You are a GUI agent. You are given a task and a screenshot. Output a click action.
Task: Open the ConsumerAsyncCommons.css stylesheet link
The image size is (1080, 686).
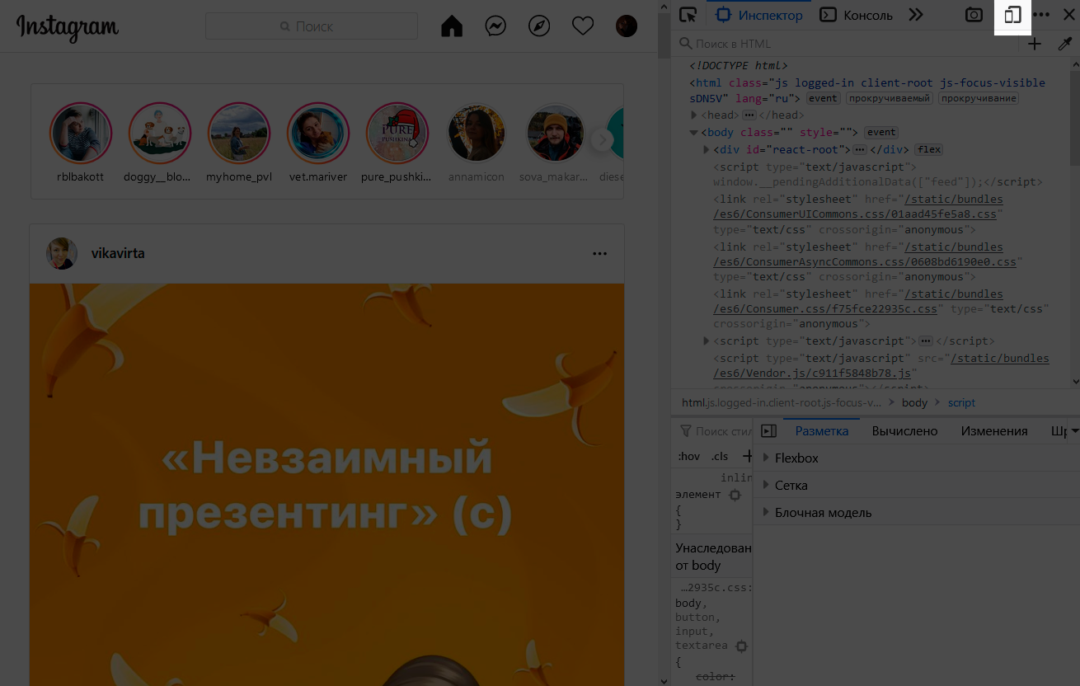(865, 255)
